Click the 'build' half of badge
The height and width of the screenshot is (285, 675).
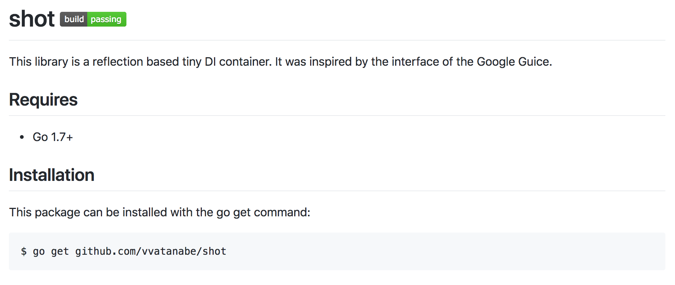(x=74, y=19)
